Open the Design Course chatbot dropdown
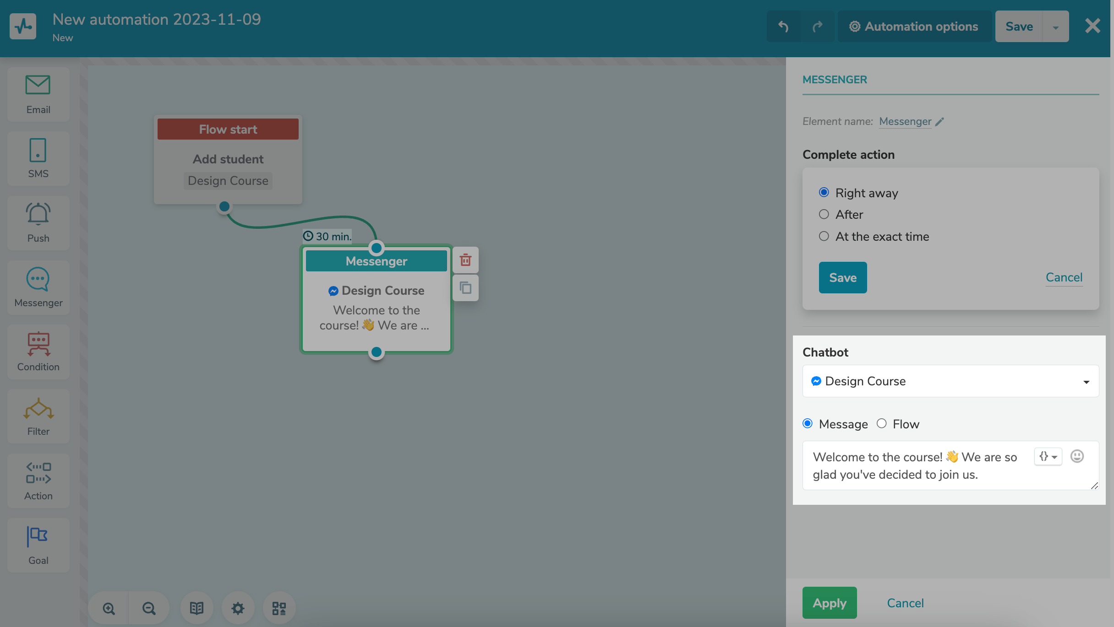This screenshot has width=1114, height=627. coord(950,381)
